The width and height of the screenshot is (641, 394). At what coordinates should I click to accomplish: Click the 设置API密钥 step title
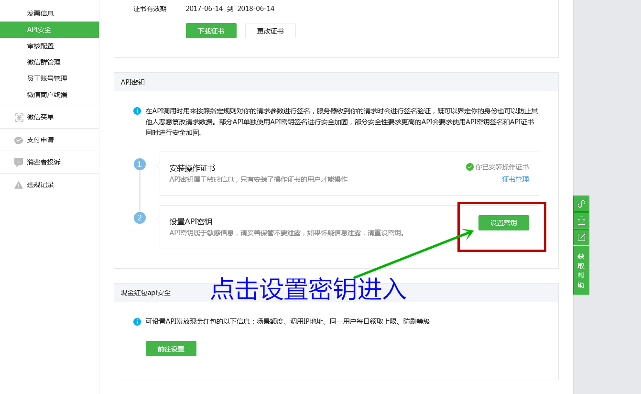point(191,222)
